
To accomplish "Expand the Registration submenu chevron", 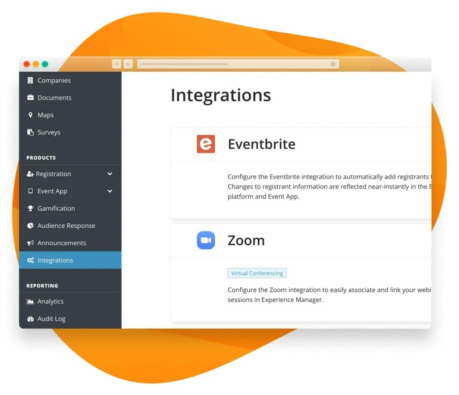I will click(110, 174).
